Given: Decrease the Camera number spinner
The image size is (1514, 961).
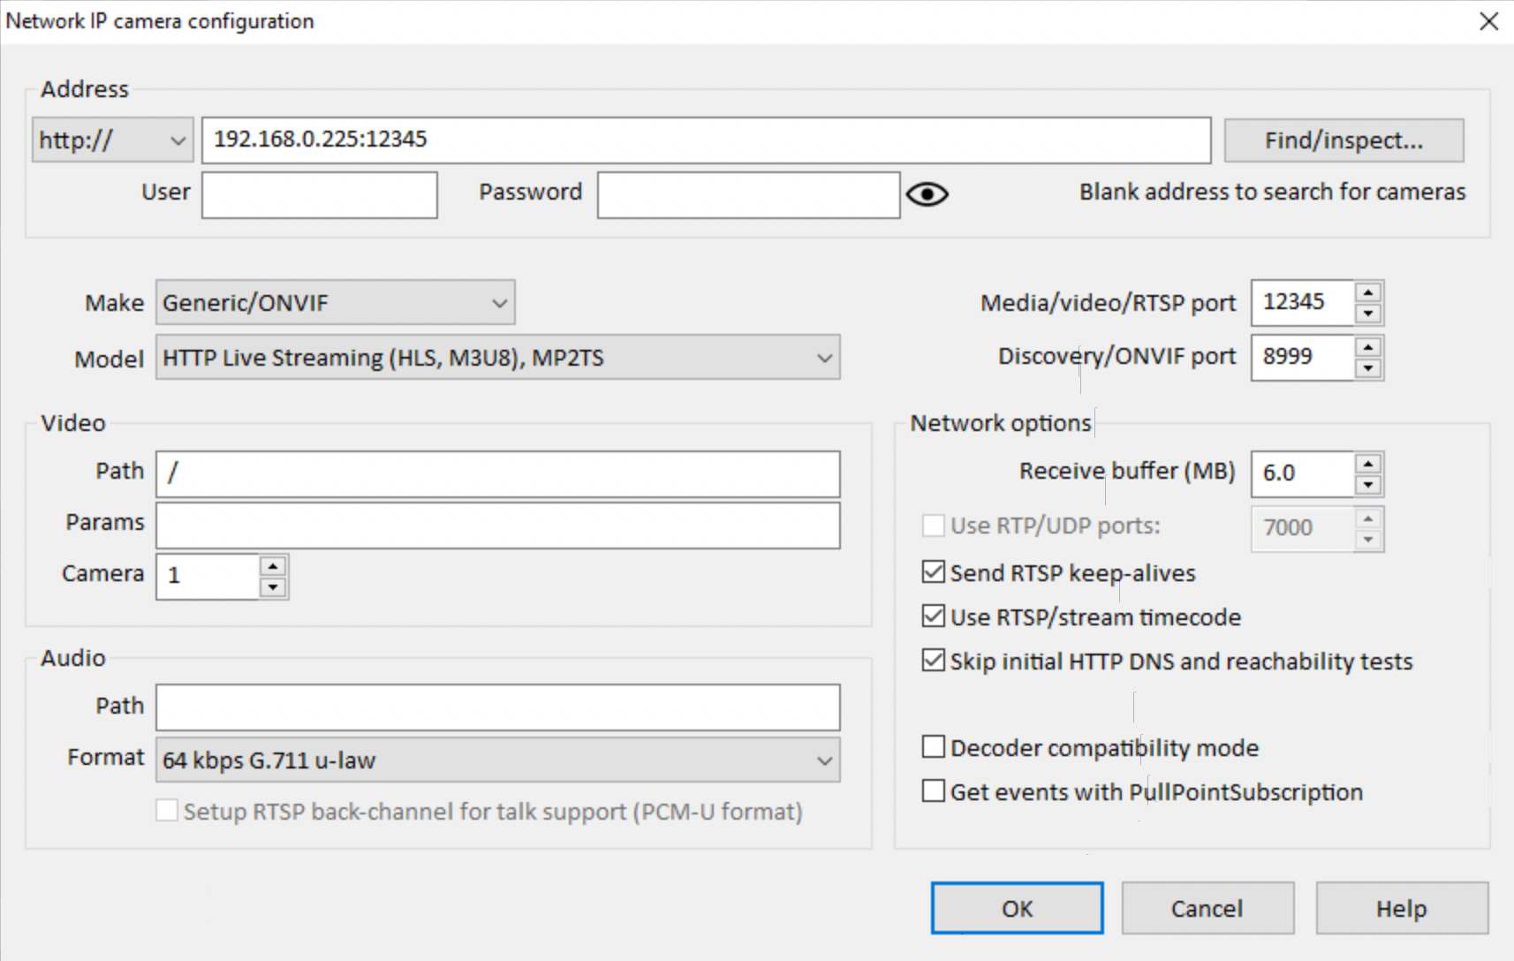Looking at the screenshot, I should (273, 587).
